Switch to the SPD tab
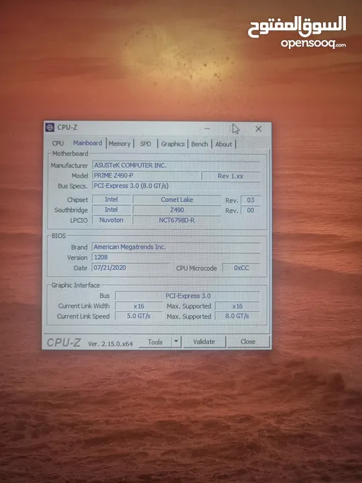362x483 pixels. [145, 144]
